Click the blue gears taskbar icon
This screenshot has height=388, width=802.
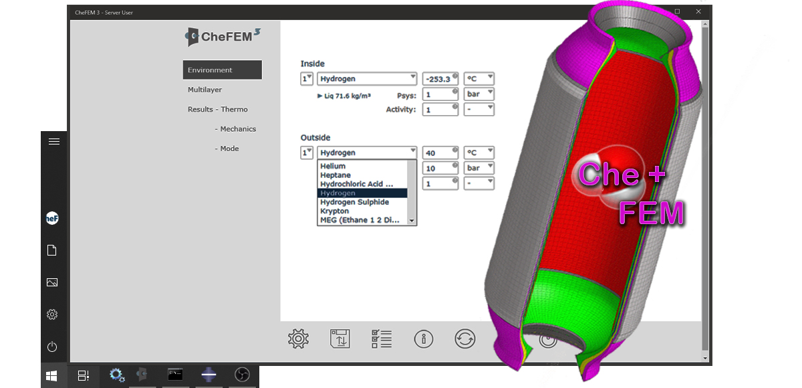pos(117,375)
